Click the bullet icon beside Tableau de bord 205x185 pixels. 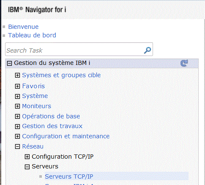pos(4,36)
